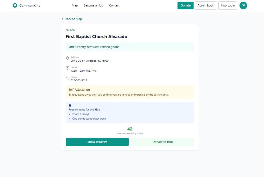Open the Admin Login button
This screenshot has height=177, width=264.
point(206,5)
